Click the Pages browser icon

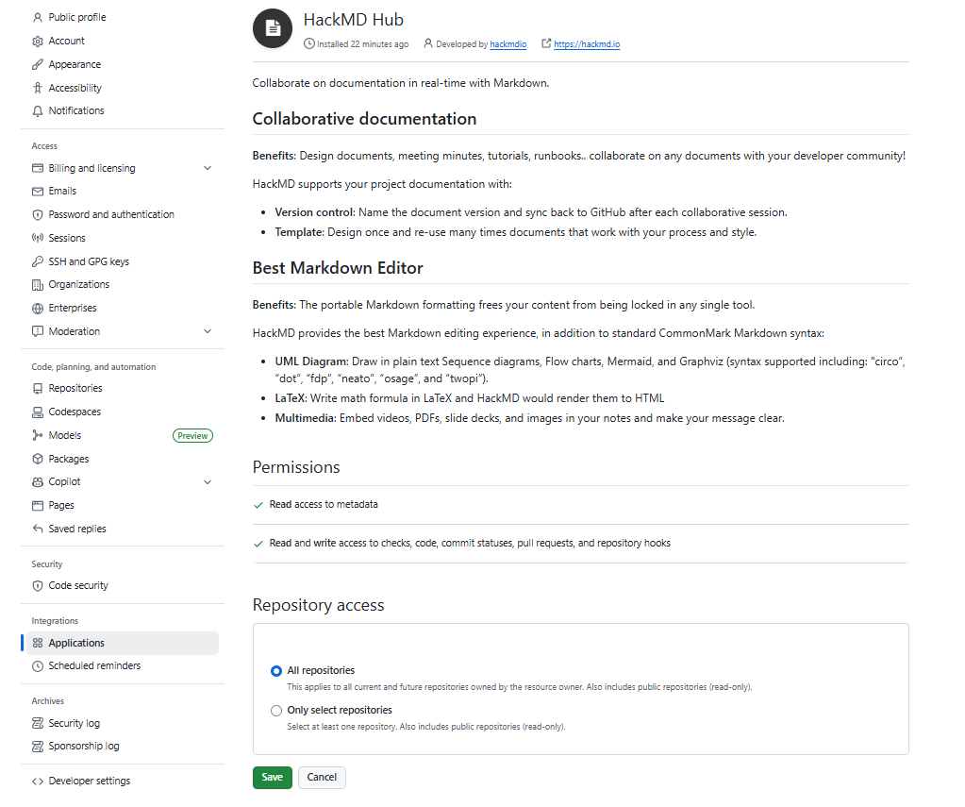pos(38,505)
